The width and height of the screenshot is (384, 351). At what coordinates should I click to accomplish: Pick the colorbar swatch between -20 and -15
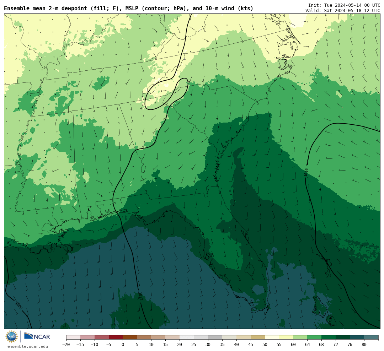(x=73, y=337)
